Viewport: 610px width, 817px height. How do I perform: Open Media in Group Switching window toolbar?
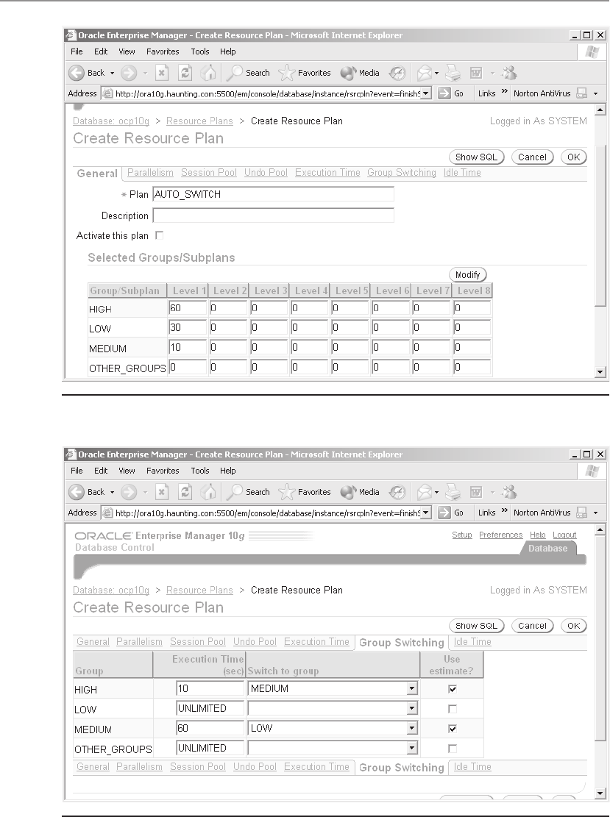[x=360, y=492]
